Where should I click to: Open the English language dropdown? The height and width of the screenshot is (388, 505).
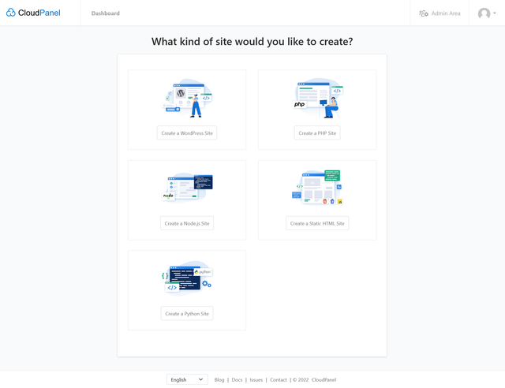[x=187, y=379]
